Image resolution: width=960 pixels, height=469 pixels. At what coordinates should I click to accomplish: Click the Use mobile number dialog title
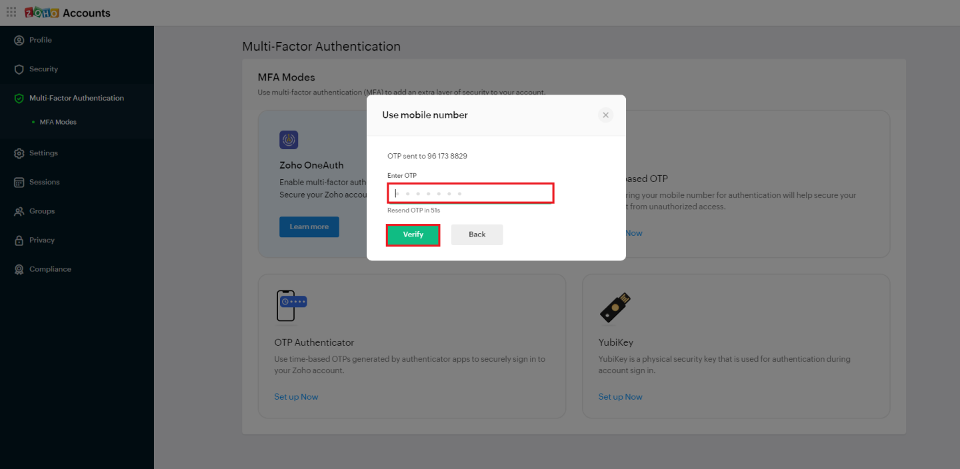point(425,115)
